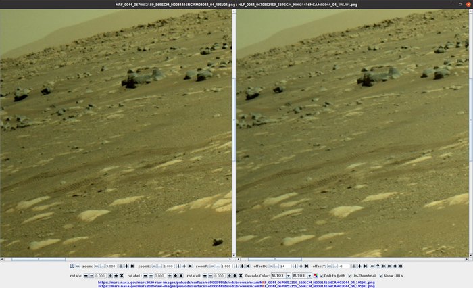This screenshot has width=473, height=288.
Task: Reset offsetX with its X button
Action: [307, 266]
